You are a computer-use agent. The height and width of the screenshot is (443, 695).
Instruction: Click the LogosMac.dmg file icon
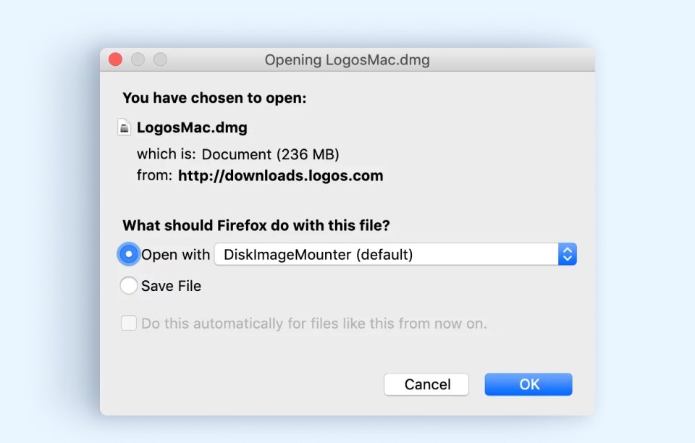[125, 127]
